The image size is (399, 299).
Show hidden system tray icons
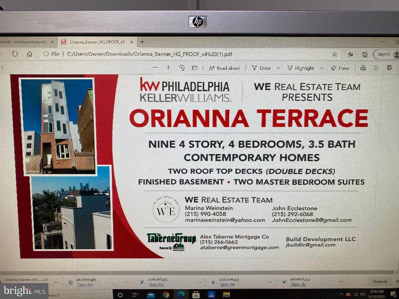click(x=341, y=295)
